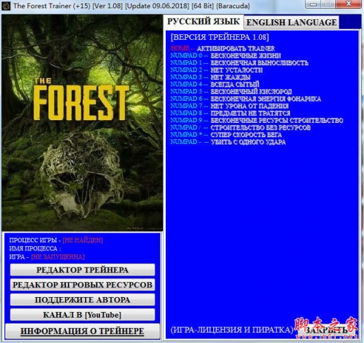
Task: Click HOME -- АКТИВИРОВАТЬ TRAINER line
Action: [223, 48]
